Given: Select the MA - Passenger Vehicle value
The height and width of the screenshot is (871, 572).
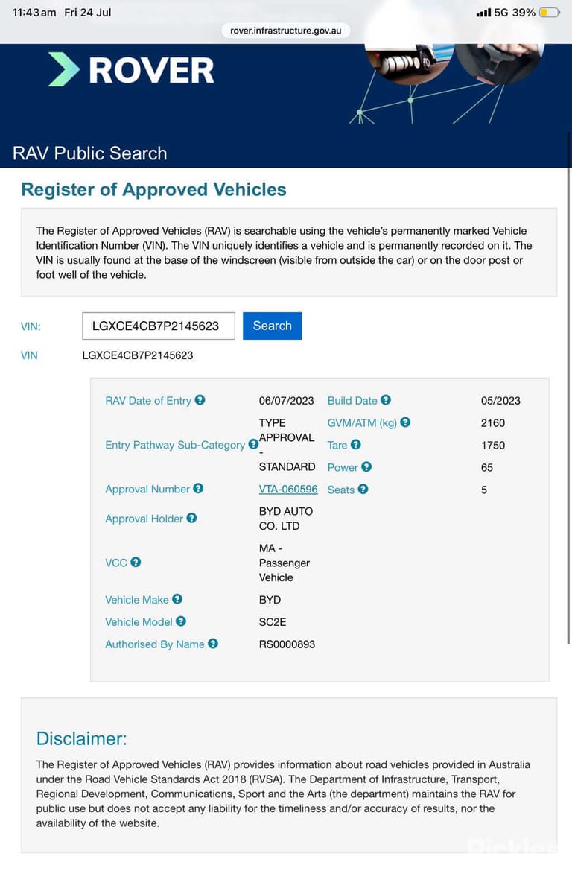Looking at the screenshot, I should pyautogui.click(x=285, y=563).
